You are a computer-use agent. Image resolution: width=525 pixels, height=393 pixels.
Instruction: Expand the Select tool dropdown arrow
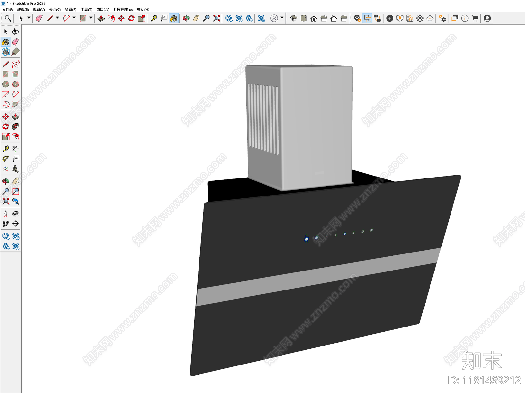(x=29, y=18)
